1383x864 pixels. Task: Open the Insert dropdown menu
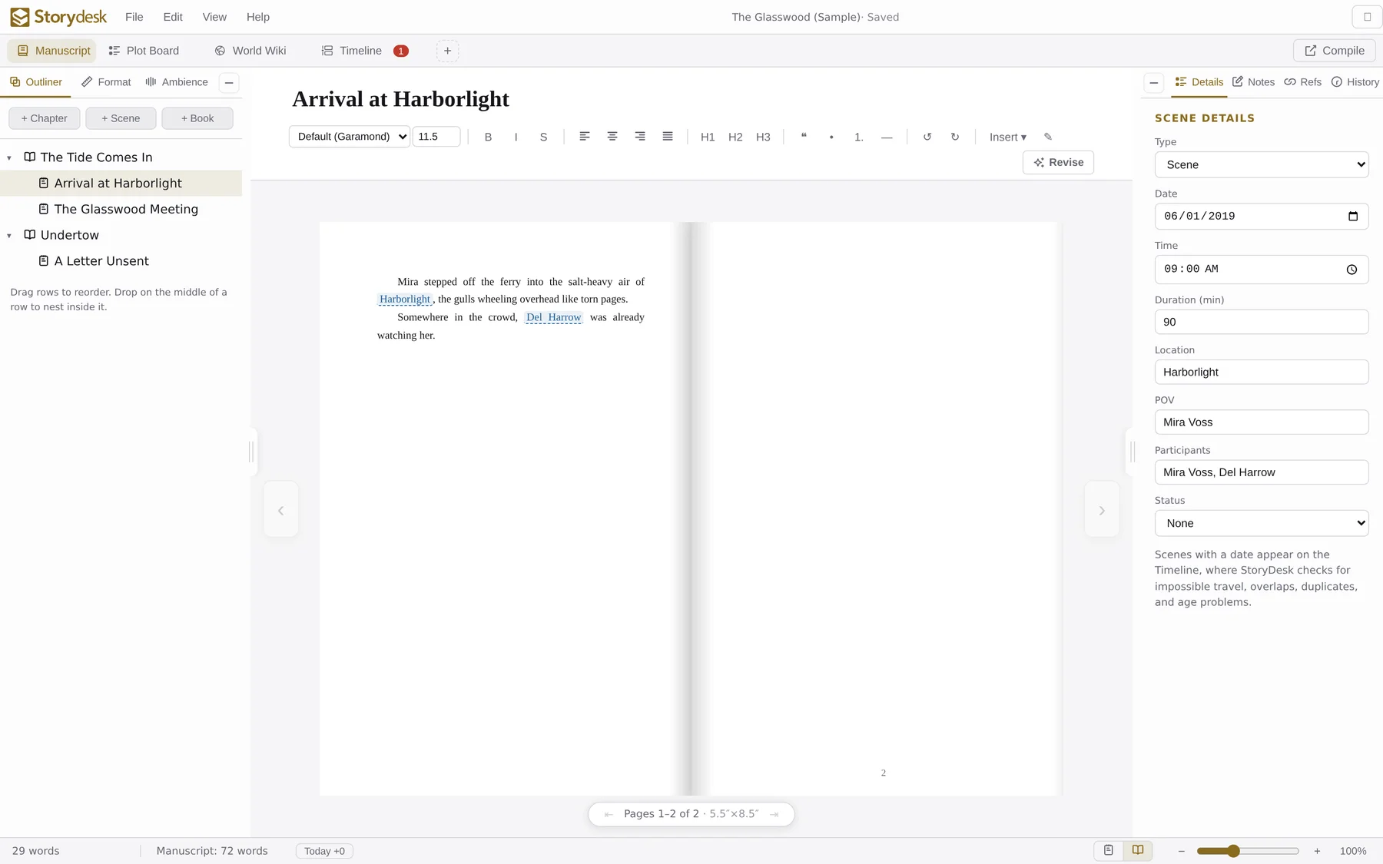(1008, 137)
